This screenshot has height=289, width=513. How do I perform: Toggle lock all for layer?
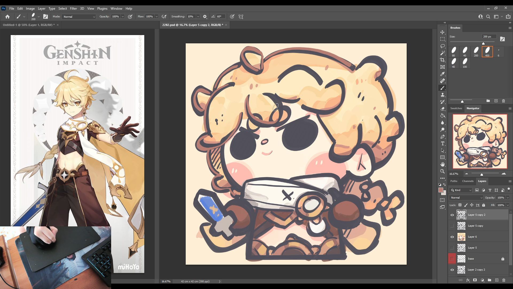pyautogui.click(x=484, y=205)
